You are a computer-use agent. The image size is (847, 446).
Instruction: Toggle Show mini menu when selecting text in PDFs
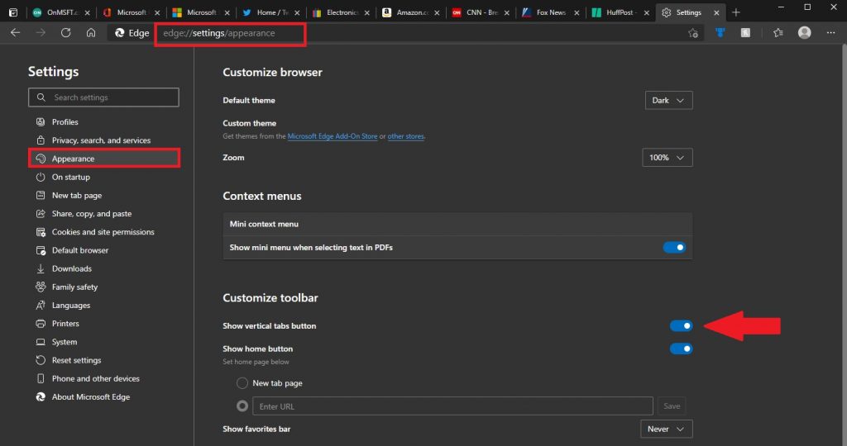[674, 248]
